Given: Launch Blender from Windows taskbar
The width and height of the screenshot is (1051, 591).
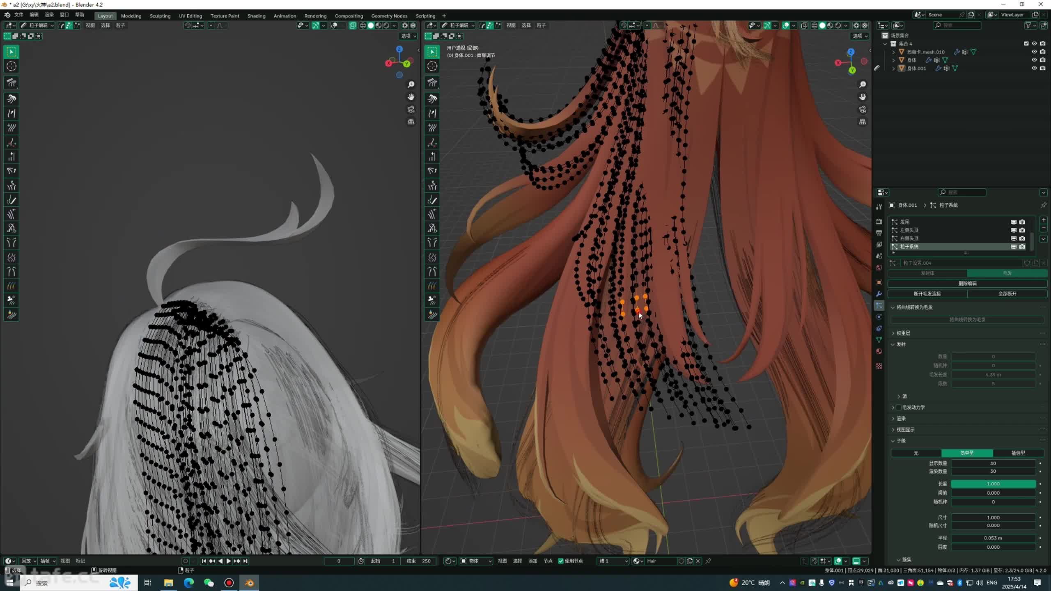Looking at the screenshot, I should (249, 583).
